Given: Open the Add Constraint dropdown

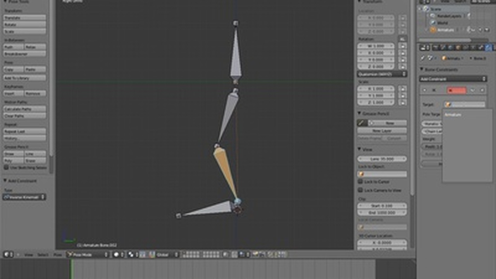Looking at the screenshot, I should [x=453, y=78].
